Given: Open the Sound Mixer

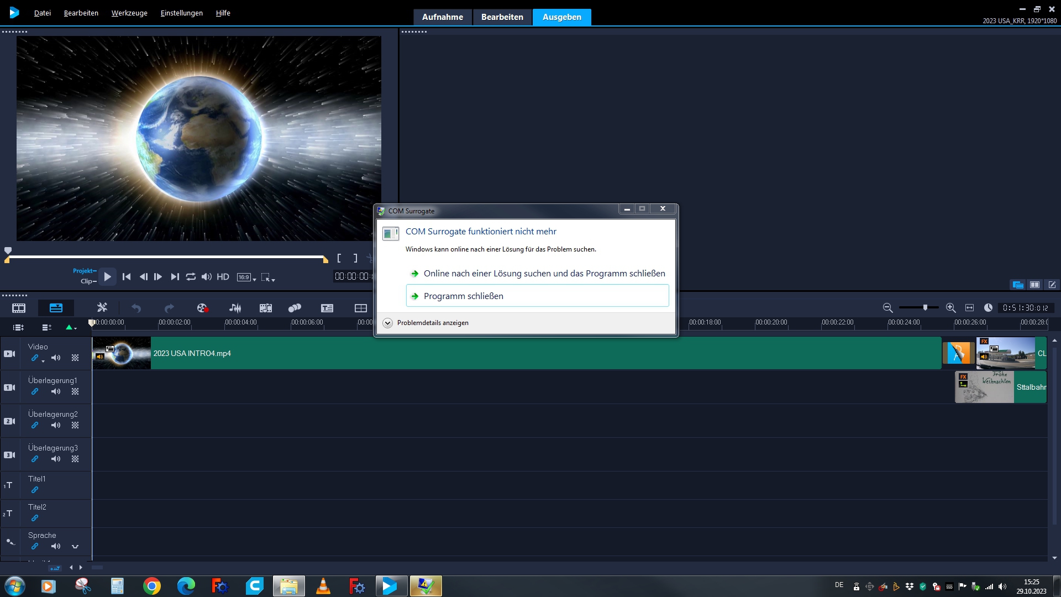Looking at the screenshot, I should [x=235, y=308].
